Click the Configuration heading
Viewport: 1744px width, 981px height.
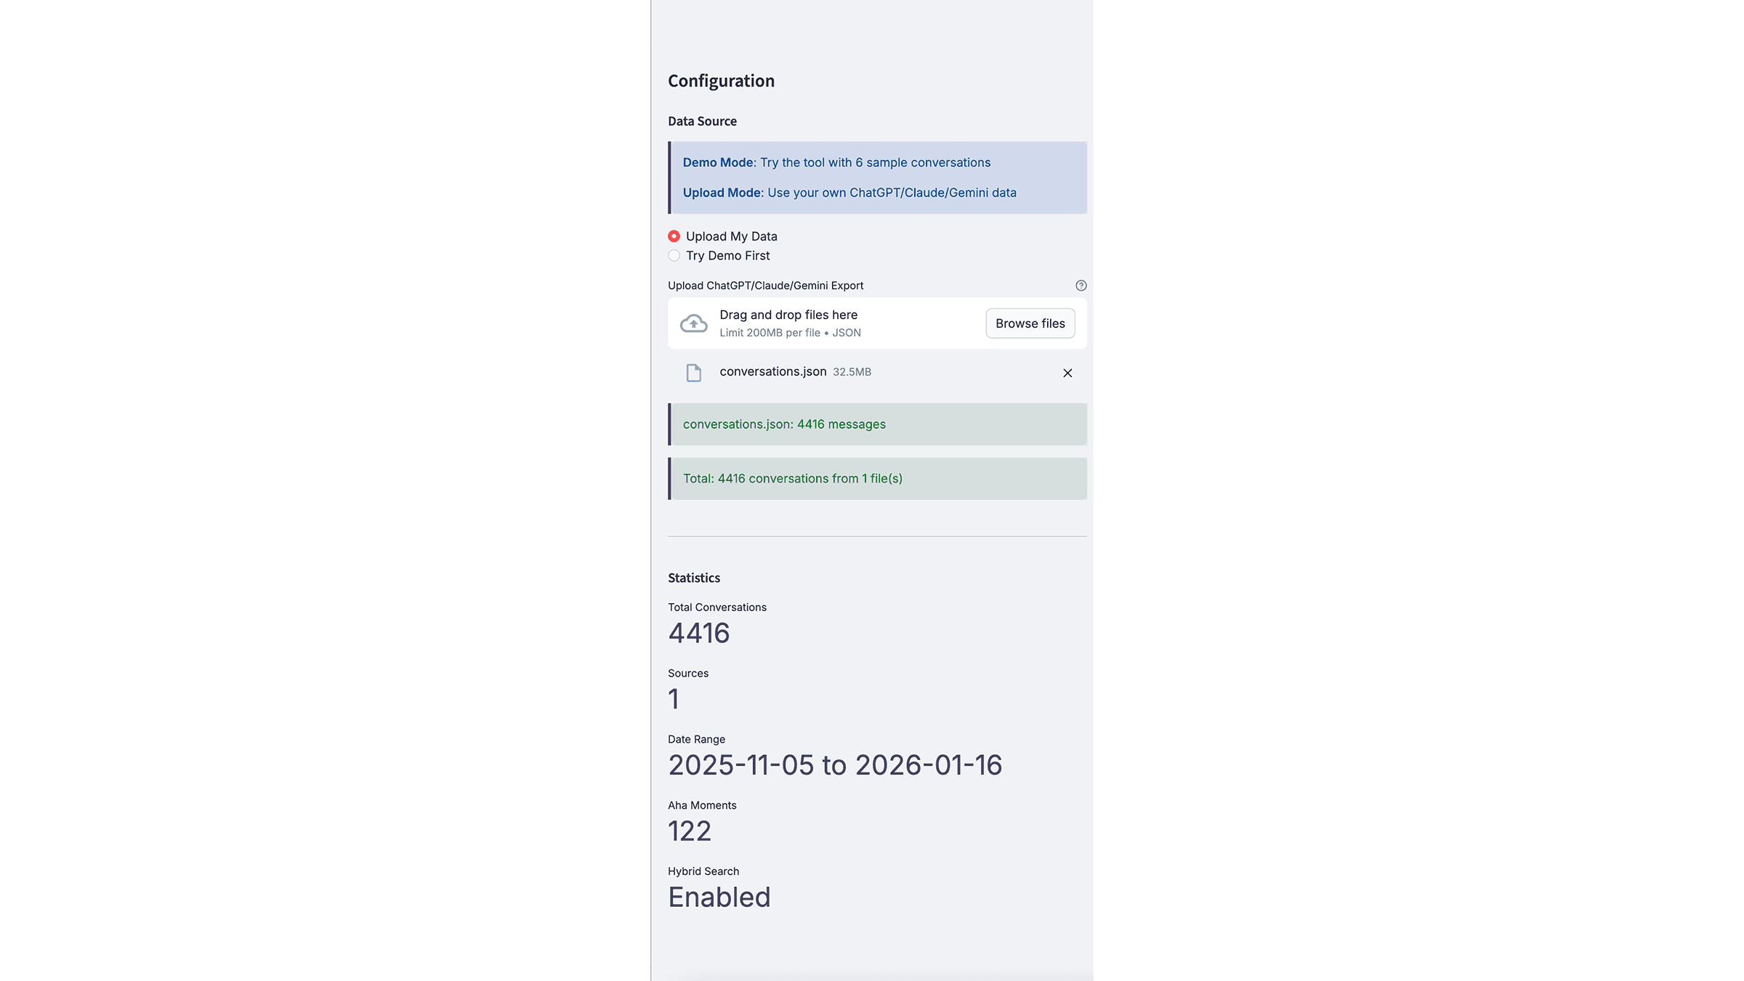click(721, 81)
